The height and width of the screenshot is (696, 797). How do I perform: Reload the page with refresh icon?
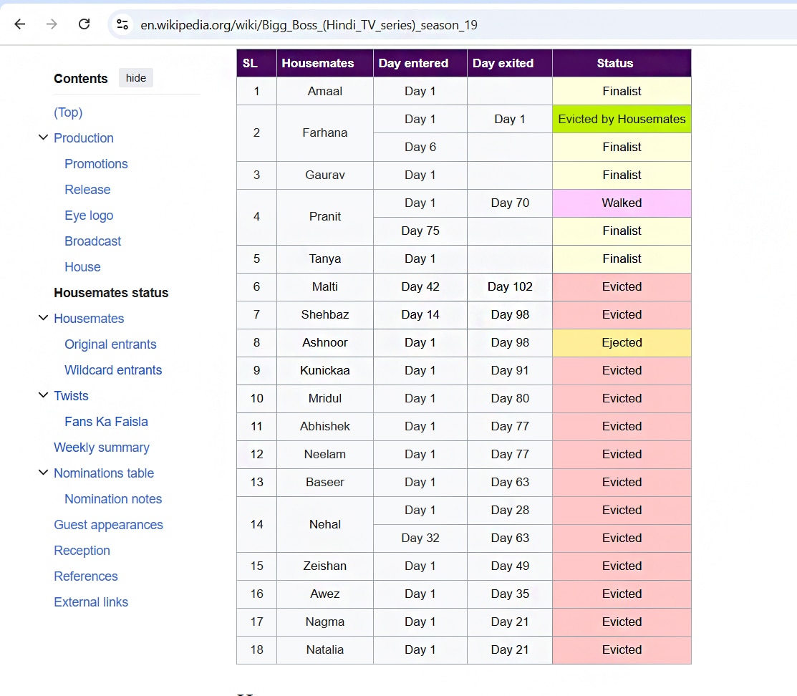(x=84, y=24)
